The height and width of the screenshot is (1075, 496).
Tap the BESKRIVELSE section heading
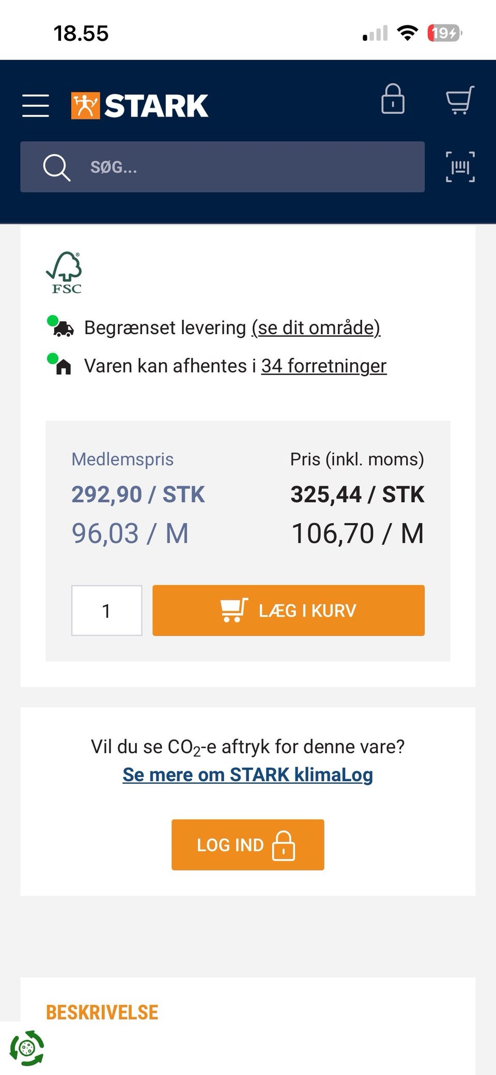point(102,1012)
